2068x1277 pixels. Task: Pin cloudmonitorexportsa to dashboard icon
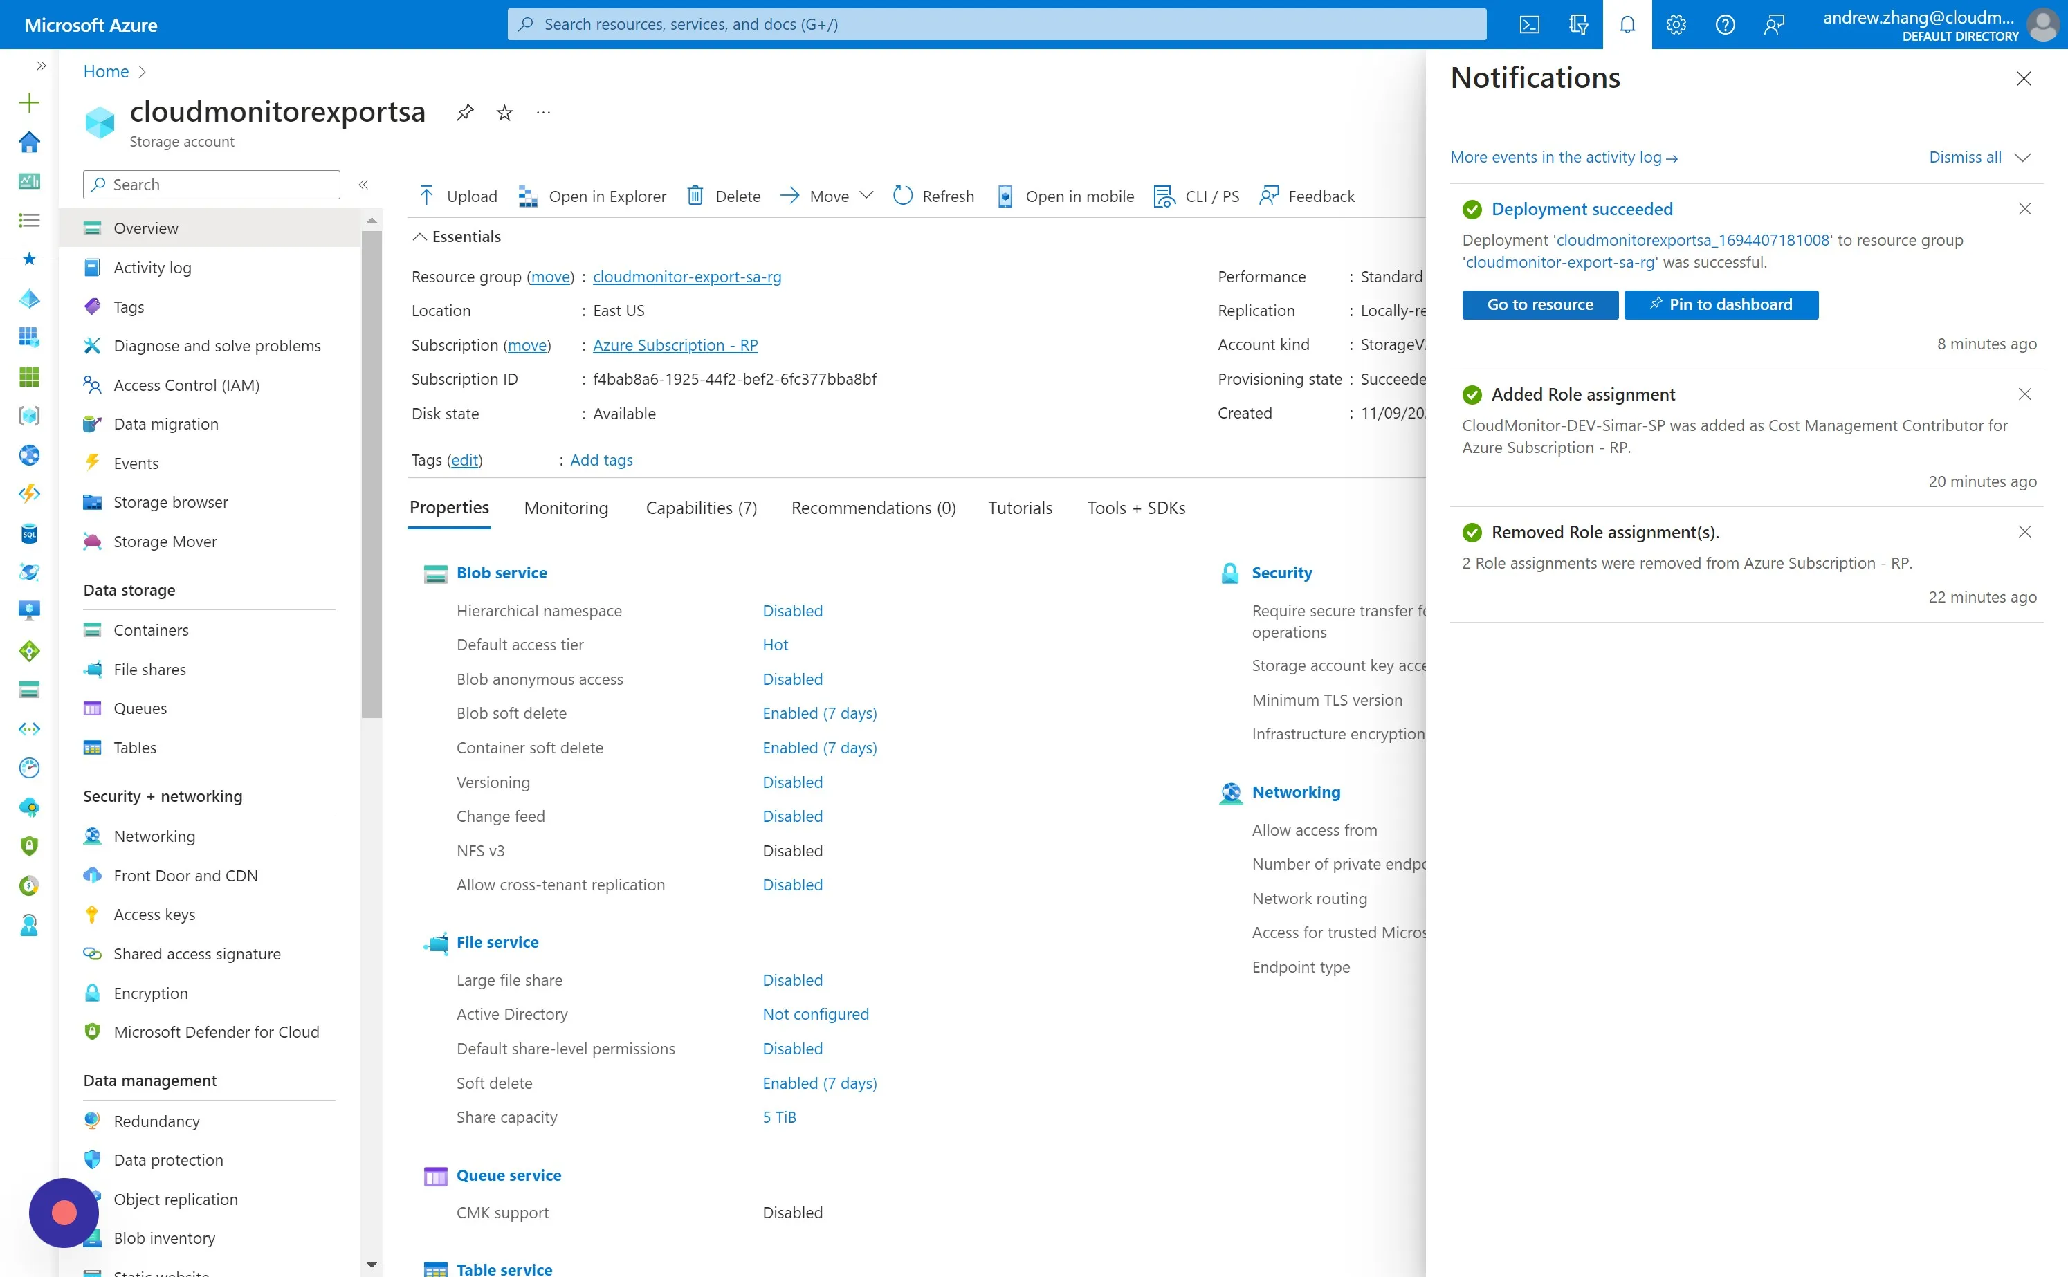pyautogui.click(x=464, y=112)
